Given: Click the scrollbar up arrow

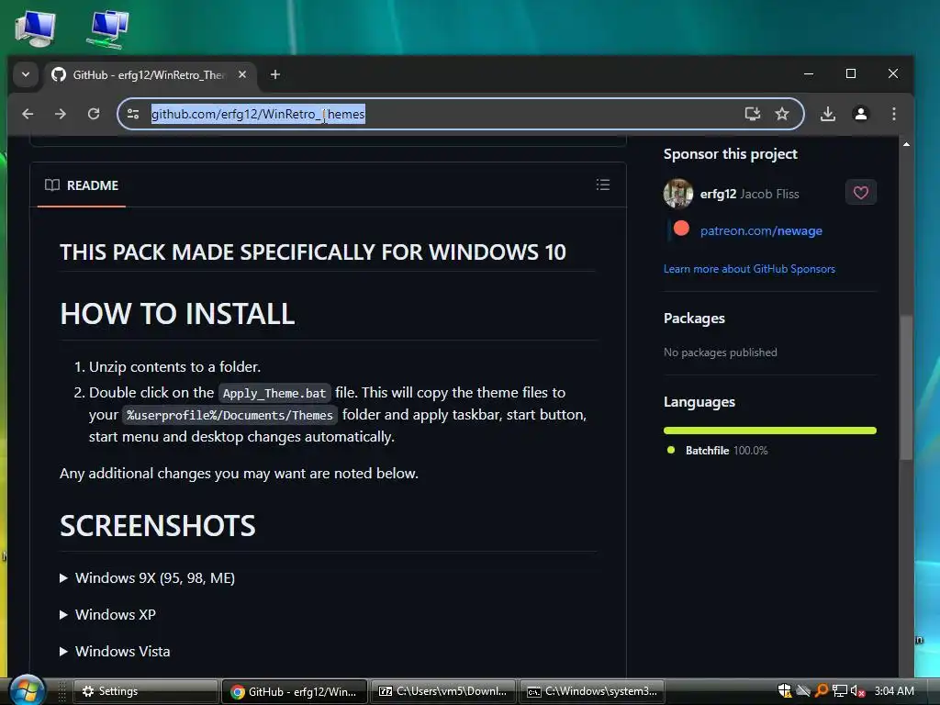Looking at the screenshot, I should click(x=906, y=144).
